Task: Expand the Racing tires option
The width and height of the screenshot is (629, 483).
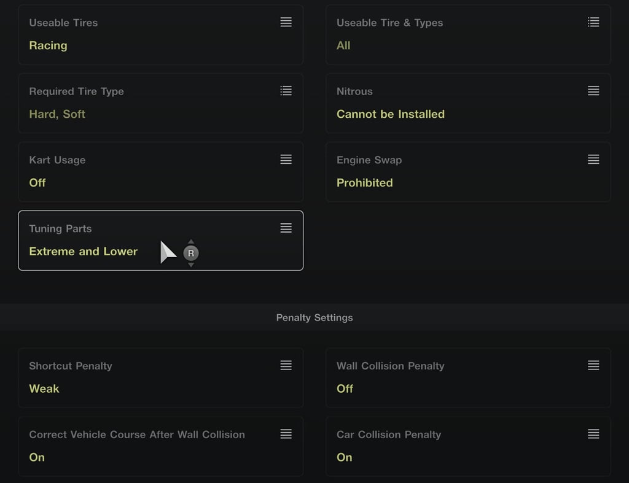Action: pyautogui.click(x=48, y=45)
